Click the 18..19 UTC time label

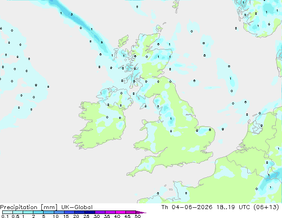(233, 207)
